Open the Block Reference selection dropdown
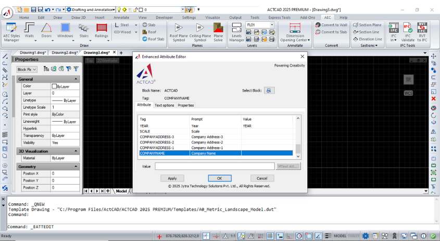 click(x=27, y=69)
